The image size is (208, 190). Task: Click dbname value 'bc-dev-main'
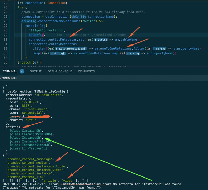click(x=36, y=109)
